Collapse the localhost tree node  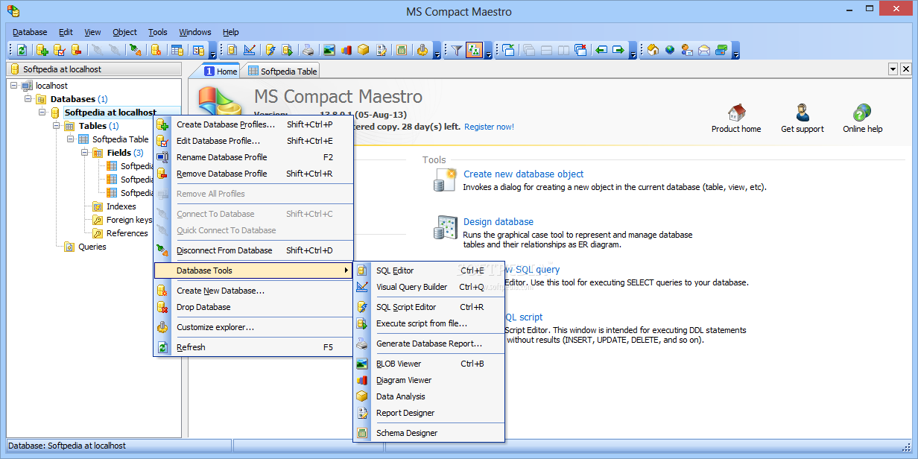coord(14,86)
